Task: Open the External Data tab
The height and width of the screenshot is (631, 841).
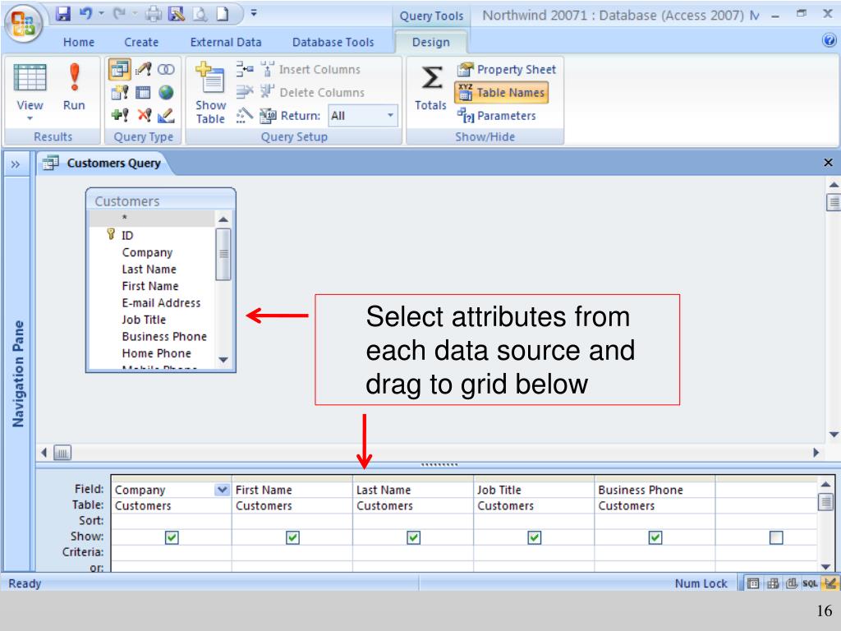Action: pos(226,42)
